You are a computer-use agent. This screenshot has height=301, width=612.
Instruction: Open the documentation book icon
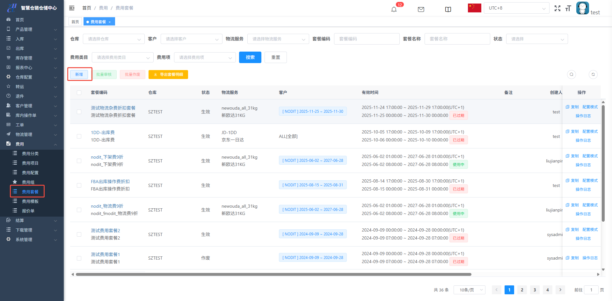448,9
